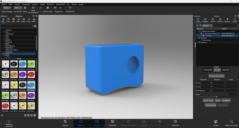Click the Restablecer button
The image size is (239, 128).
click(x=226, y=101)
